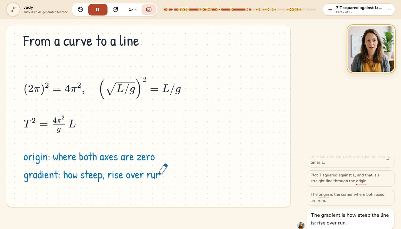
Task: Seek to the short currently-playing timeline segment
Action: (x=250, y=9)
